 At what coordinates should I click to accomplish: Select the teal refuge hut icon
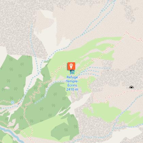pyautogui.click(x=72, y=72)
